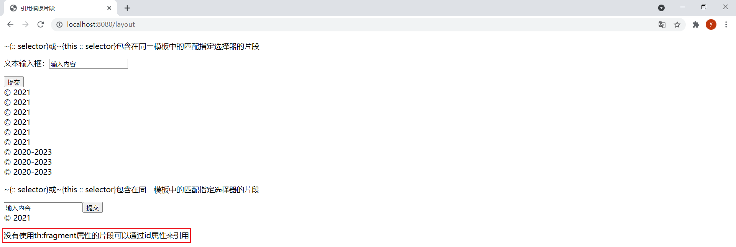The image size is (736, 247).
Task: Click the red-bordered th:fragment text
Action: pos(96,236)
